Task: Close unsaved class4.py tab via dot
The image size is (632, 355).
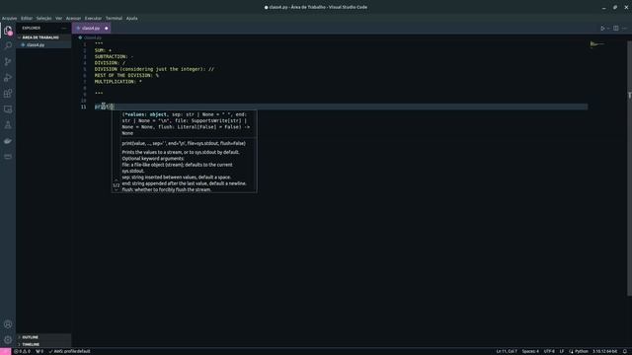Action: pyautogui.click(x=107, y=29)
